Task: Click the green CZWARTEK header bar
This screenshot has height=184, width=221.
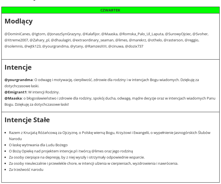Action: pos(110,10)
